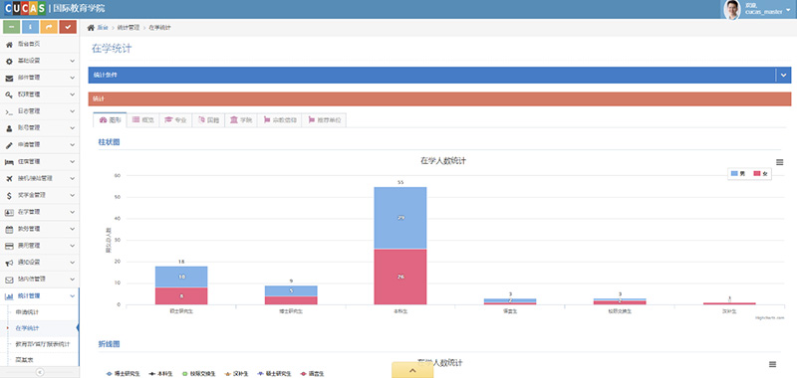Expand the 统计条件 panel with the chevron
This screenshot has width=797, height=378.
pyautogui.click(x=783, y=75)
